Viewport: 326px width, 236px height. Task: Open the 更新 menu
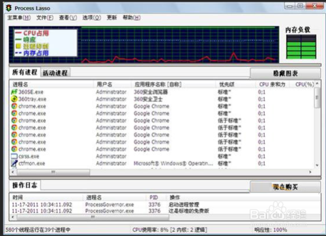(x=111, y=18)
